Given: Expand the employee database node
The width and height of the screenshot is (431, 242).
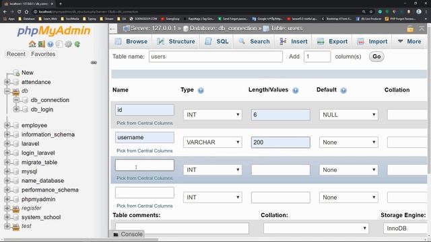Looking at the screenshot, I should click(x=7, y=125).
